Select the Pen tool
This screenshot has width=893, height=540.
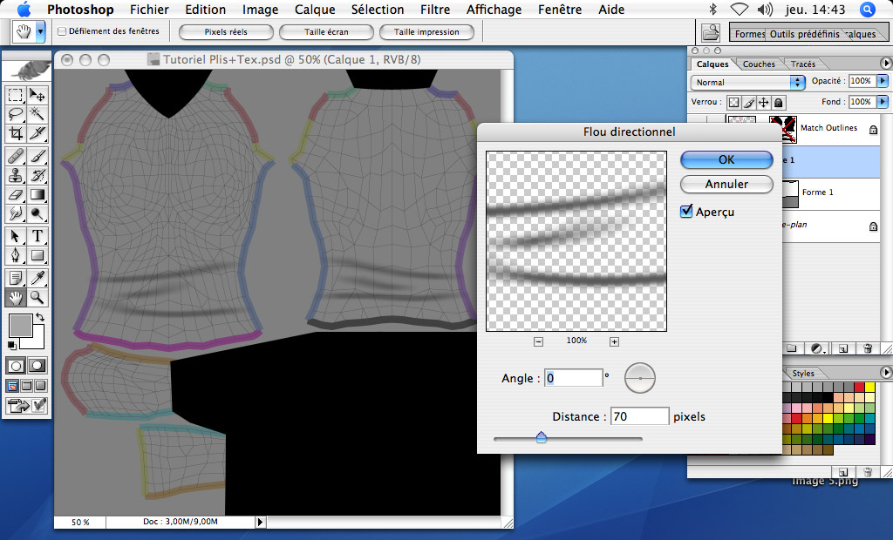[x=16, y=255]
